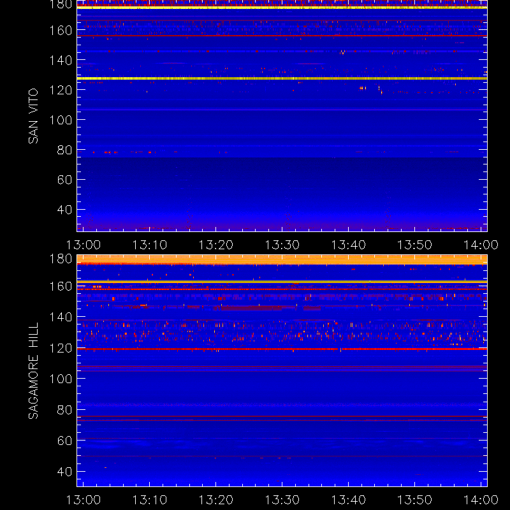Select the 40 tick label on San Vito axis
Screen dimensions: 510x510
(x=64, y=210)
